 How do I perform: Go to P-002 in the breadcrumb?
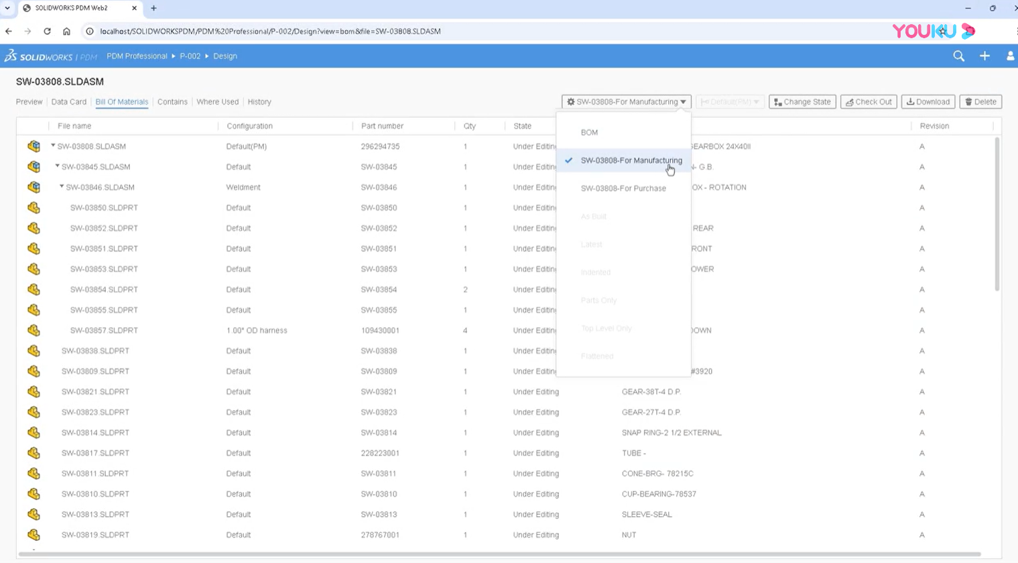[190, 56]
